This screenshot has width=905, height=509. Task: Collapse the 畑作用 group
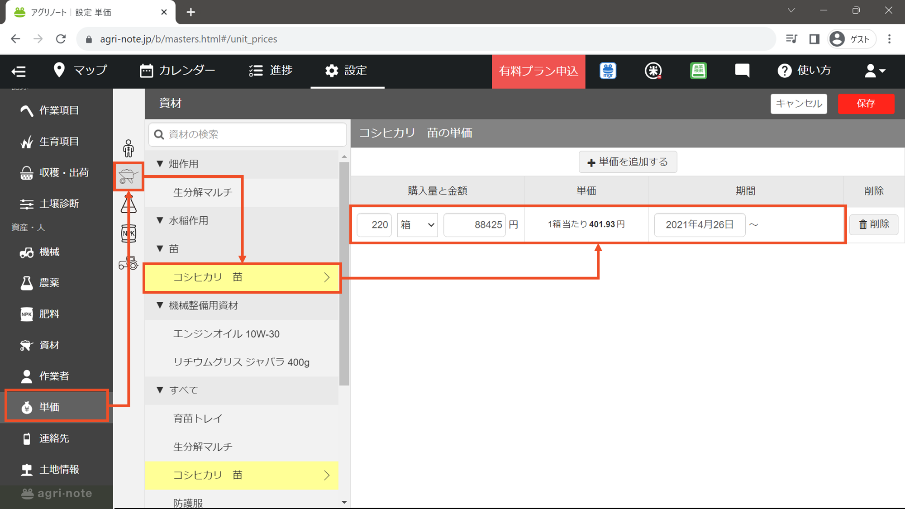click(x=160, y=164)
